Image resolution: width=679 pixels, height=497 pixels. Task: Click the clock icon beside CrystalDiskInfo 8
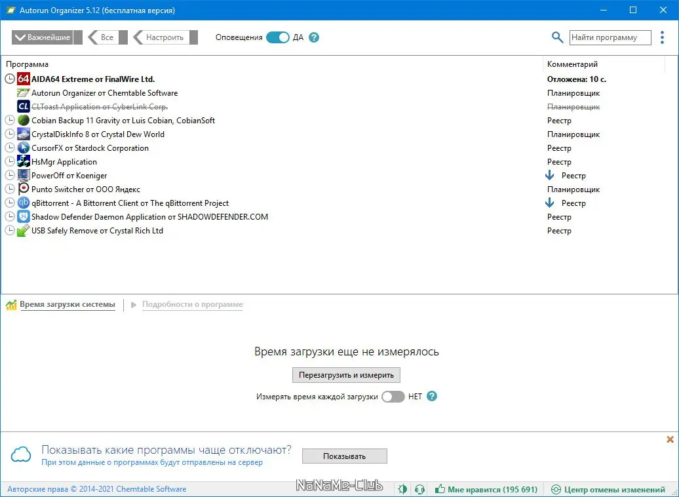coord(10,134)
